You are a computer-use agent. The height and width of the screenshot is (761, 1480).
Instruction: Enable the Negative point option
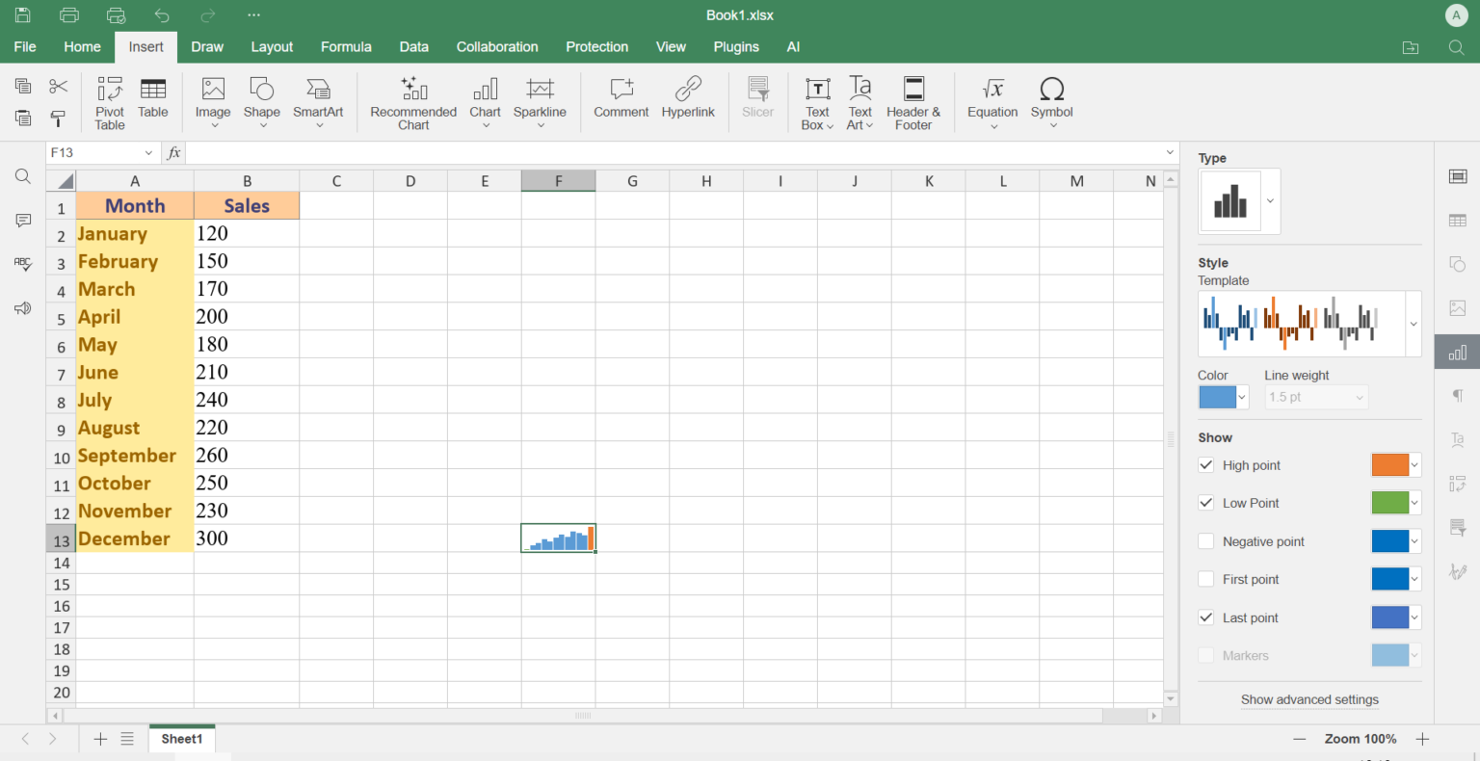(1205, 540)
